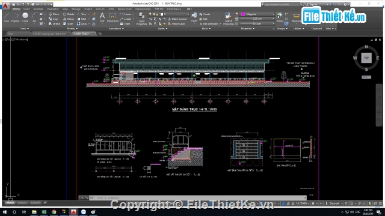This screenshot has width=385, height=216.
Task: Open Windows Start menu
Action: 5,212
